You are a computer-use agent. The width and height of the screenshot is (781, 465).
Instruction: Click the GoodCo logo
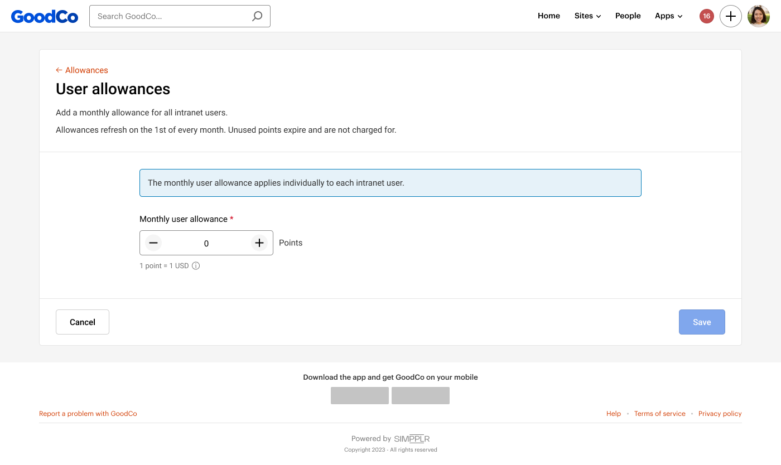[45, 16]
